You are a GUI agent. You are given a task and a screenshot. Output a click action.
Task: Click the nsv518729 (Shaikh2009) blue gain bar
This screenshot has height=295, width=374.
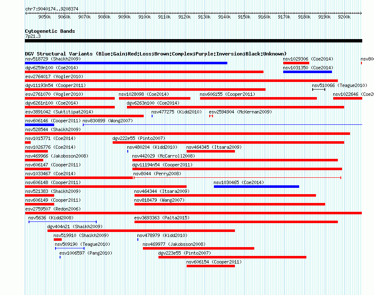[x=126, y=63]
